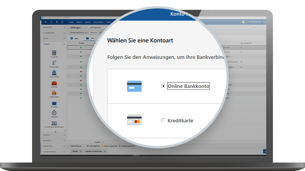This screenshot has width=305, height=171.
Task: Expand the Office sidebar section
Action: [x=54, y=38]
